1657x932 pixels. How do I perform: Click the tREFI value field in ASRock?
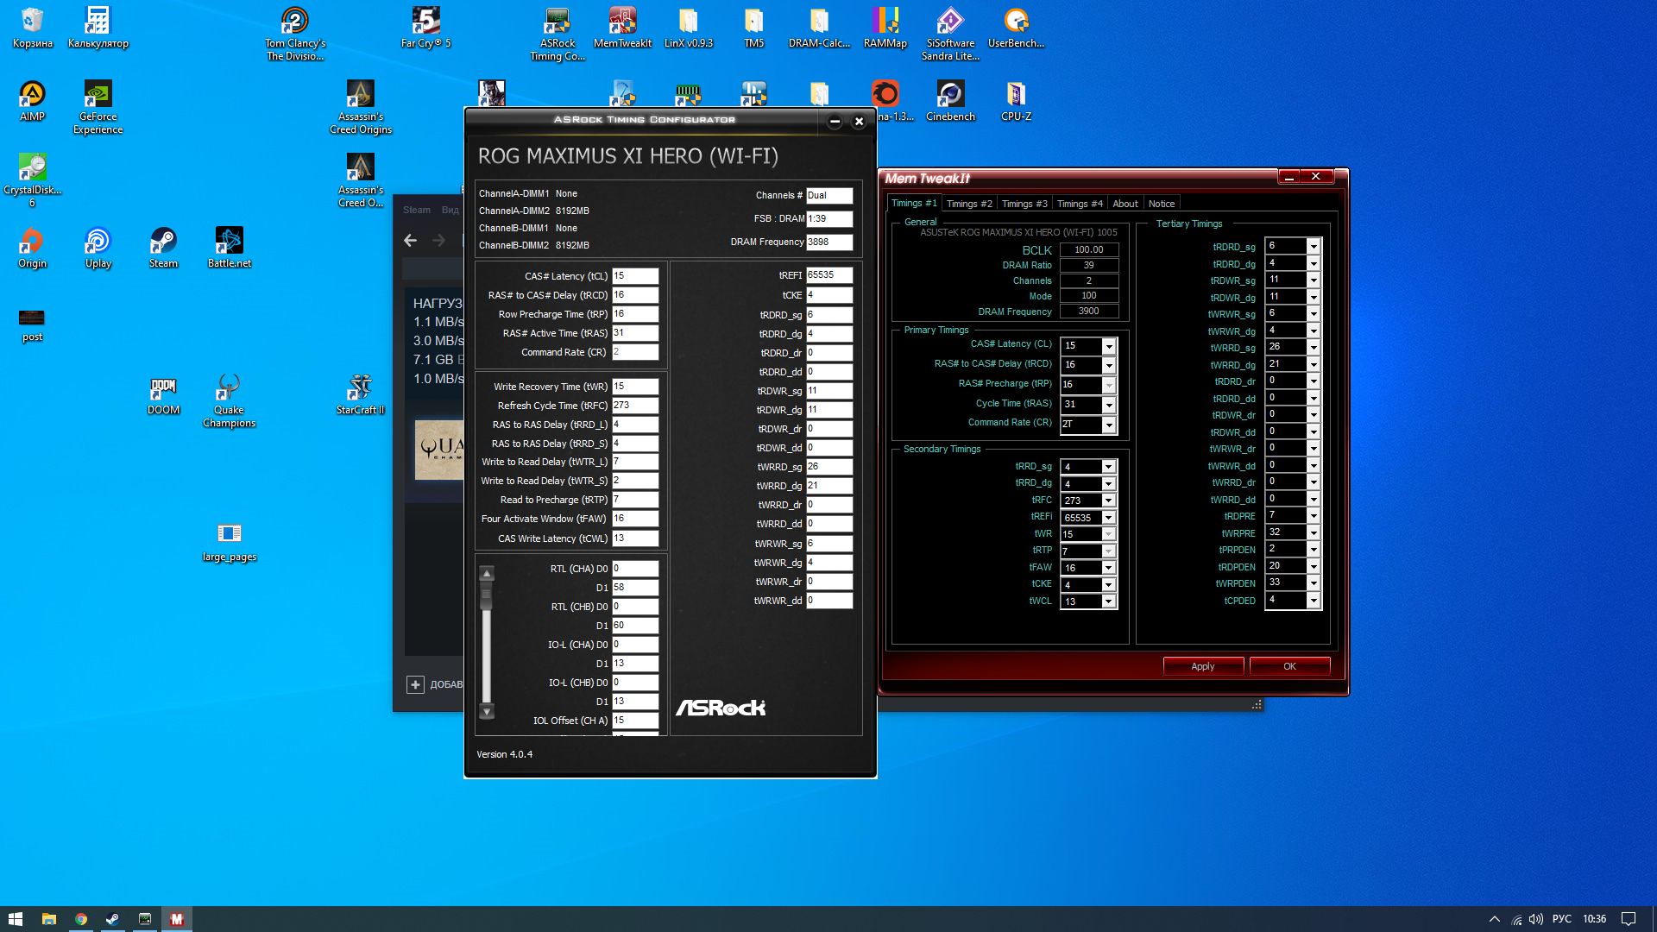tap(828, 275)
